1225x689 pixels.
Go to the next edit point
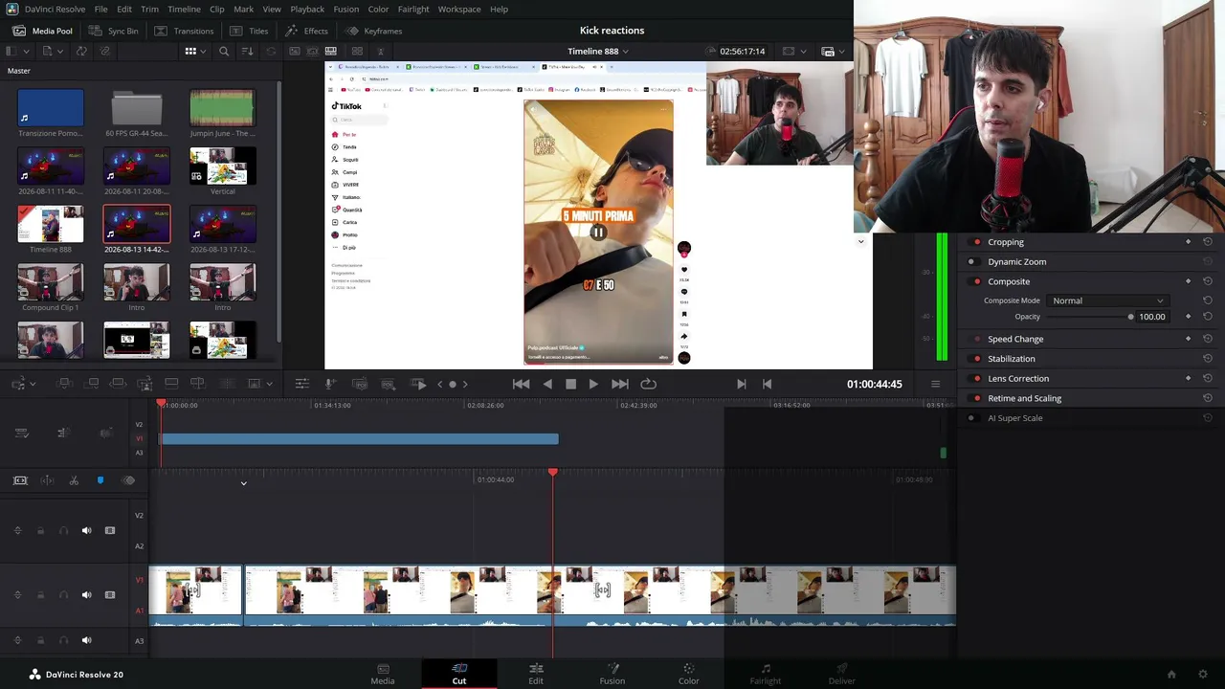point(741,384)
